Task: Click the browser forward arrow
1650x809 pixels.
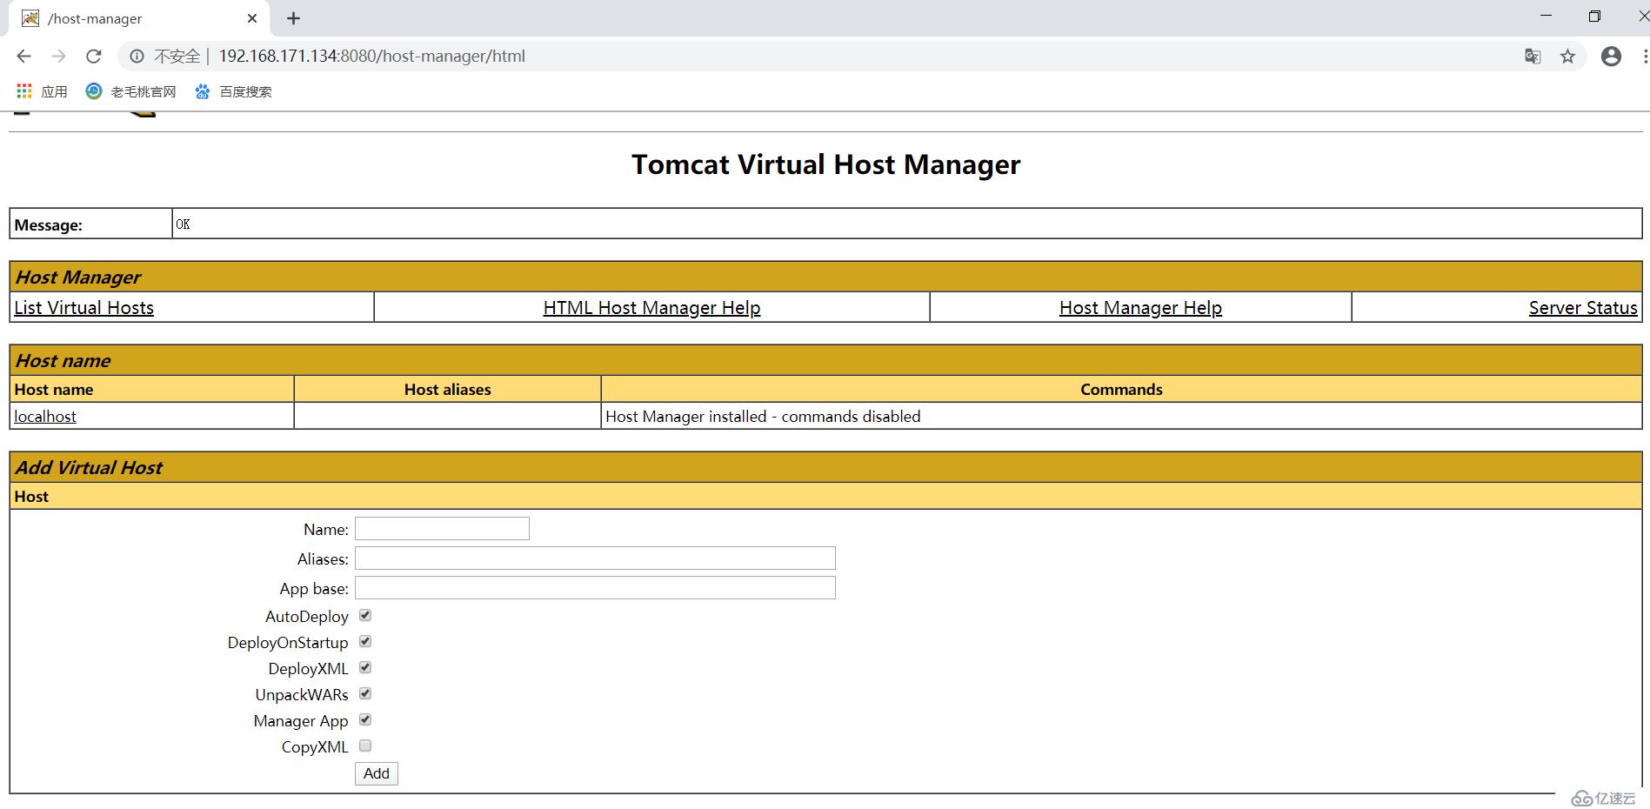Action: click(58, 56)
